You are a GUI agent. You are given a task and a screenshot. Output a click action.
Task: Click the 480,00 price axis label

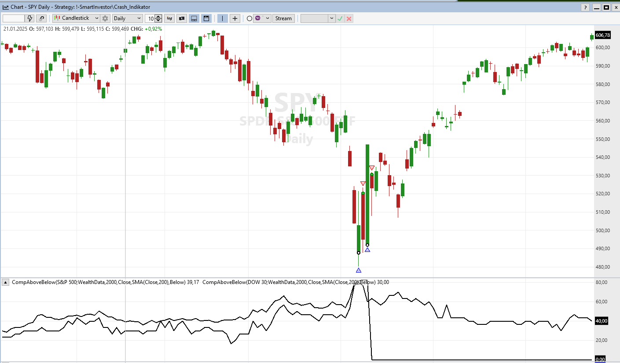pos(602,267)
